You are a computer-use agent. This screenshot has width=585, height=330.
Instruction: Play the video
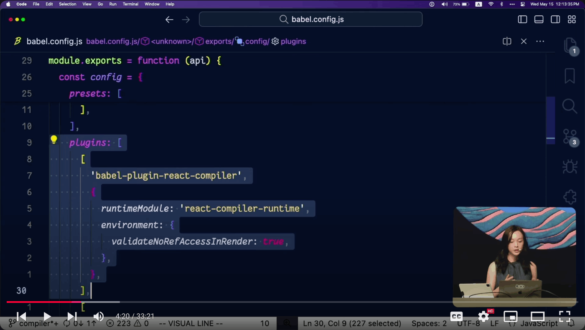coord(47,317)
